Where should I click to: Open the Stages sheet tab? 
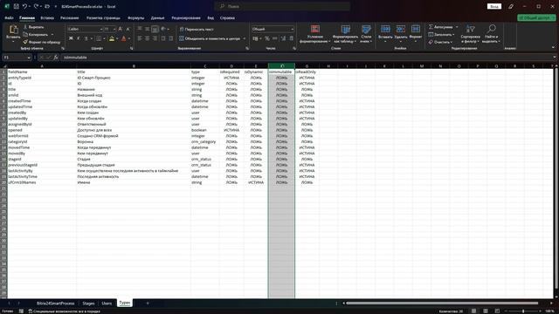(x=88, y=304)
